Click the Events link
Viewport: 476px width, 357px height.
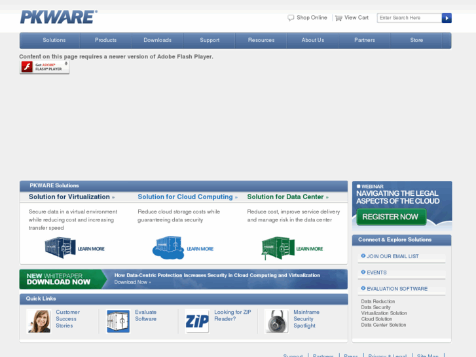pyautogui.click(x=376, y=272)
